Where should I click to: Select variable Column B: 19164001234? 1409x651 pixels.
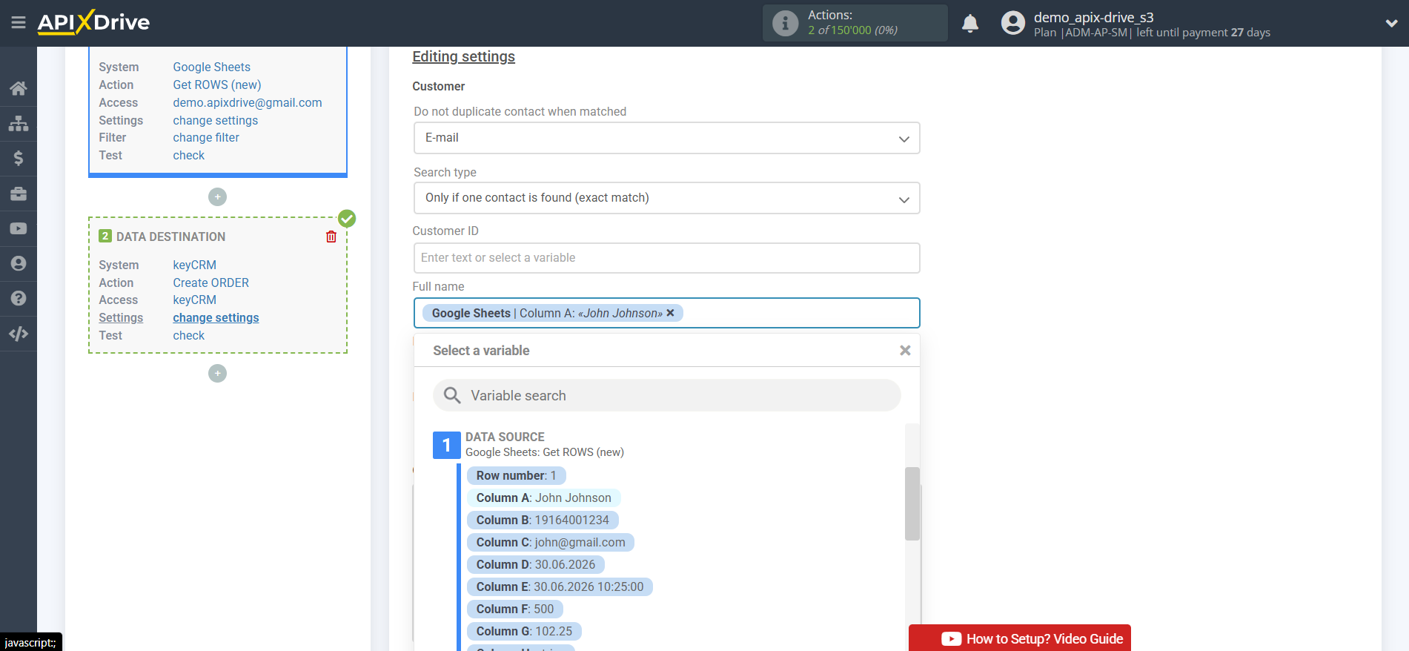pos(543,520)
